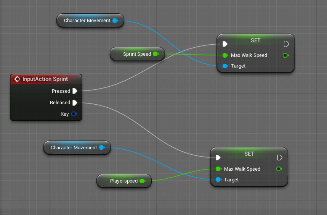This screenshot has width=327, height=215.
Task: Click Target pin on the SET using Playerspeed
Action: (x=218, y=179)
